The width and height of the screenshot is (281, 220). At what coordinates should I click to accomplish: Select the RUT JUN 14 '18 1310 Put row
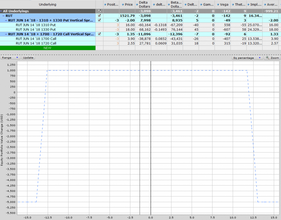pos(36,25)
